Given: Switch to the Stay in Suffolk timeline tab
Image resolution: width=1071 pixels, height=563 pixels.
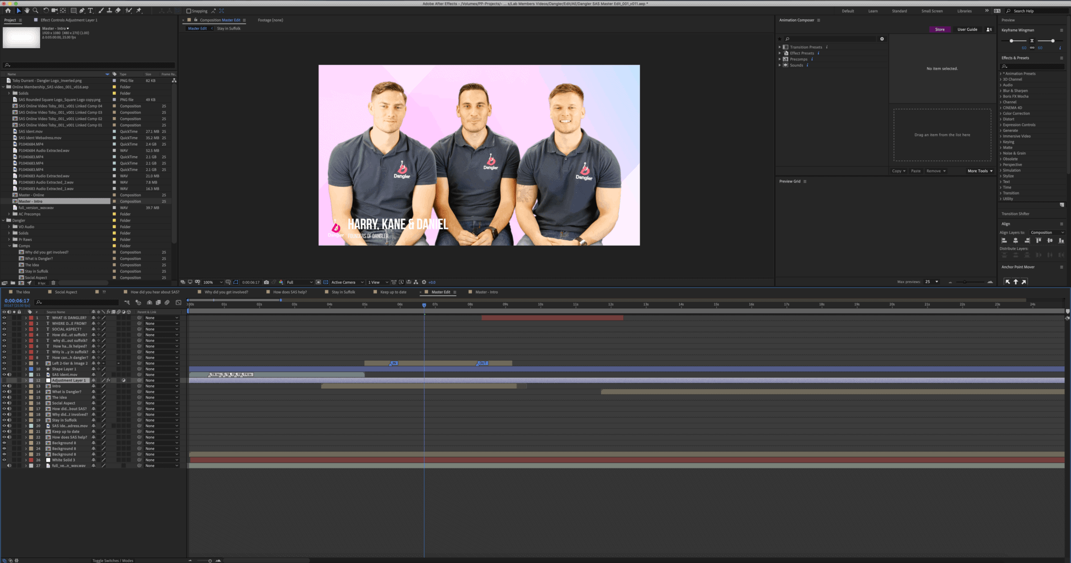Looking at the screenshot, I should pyautogui.click(x=343, y=292).
